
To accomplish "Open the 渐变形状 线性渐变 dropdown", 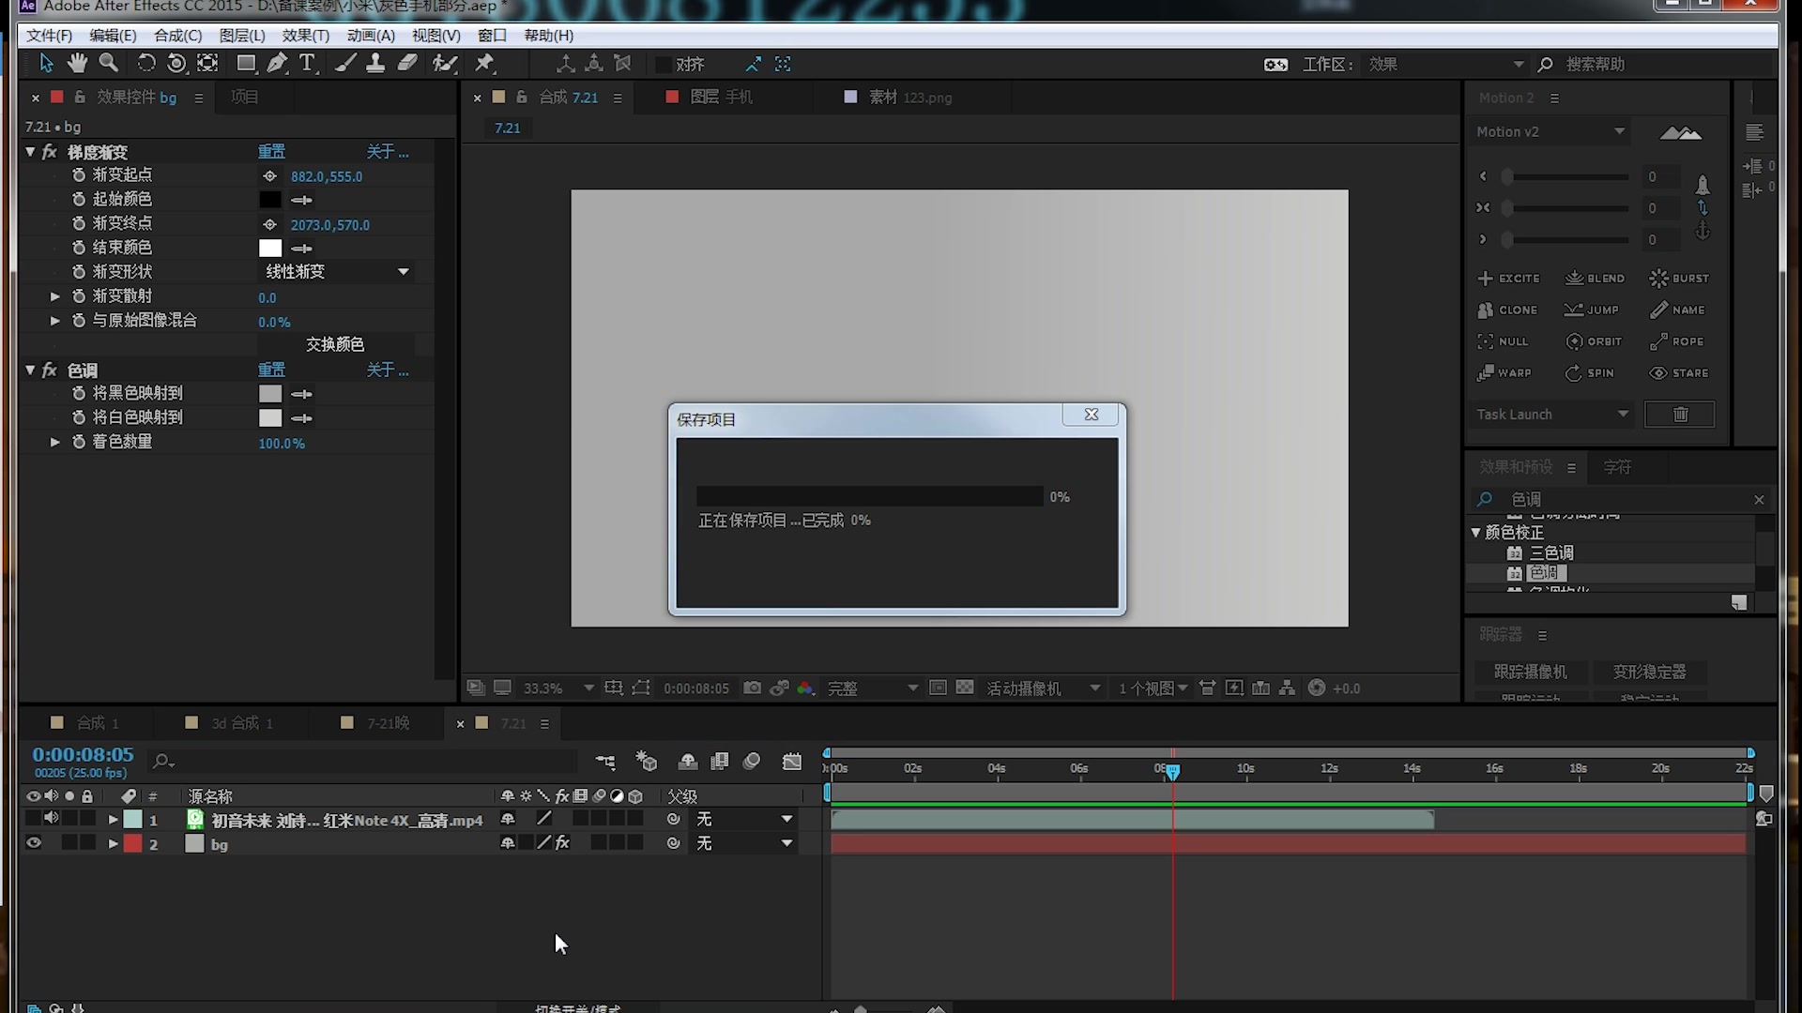I will pyautogui.click(x=337, y=272).
